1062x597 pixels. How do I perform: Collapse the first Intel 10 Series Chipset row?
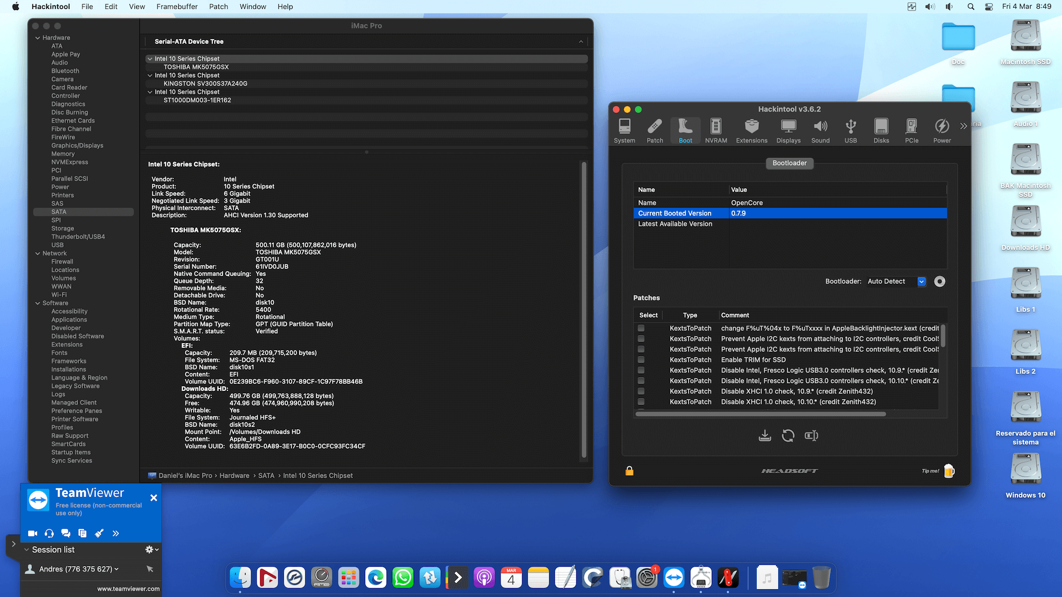click(x=150, y=59)
